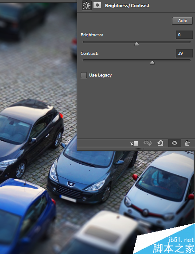Screen dimensions: 195x254
Task: Click the Brightness/Contrast adjustment sun icon
Action: click(x=86, y=5)
